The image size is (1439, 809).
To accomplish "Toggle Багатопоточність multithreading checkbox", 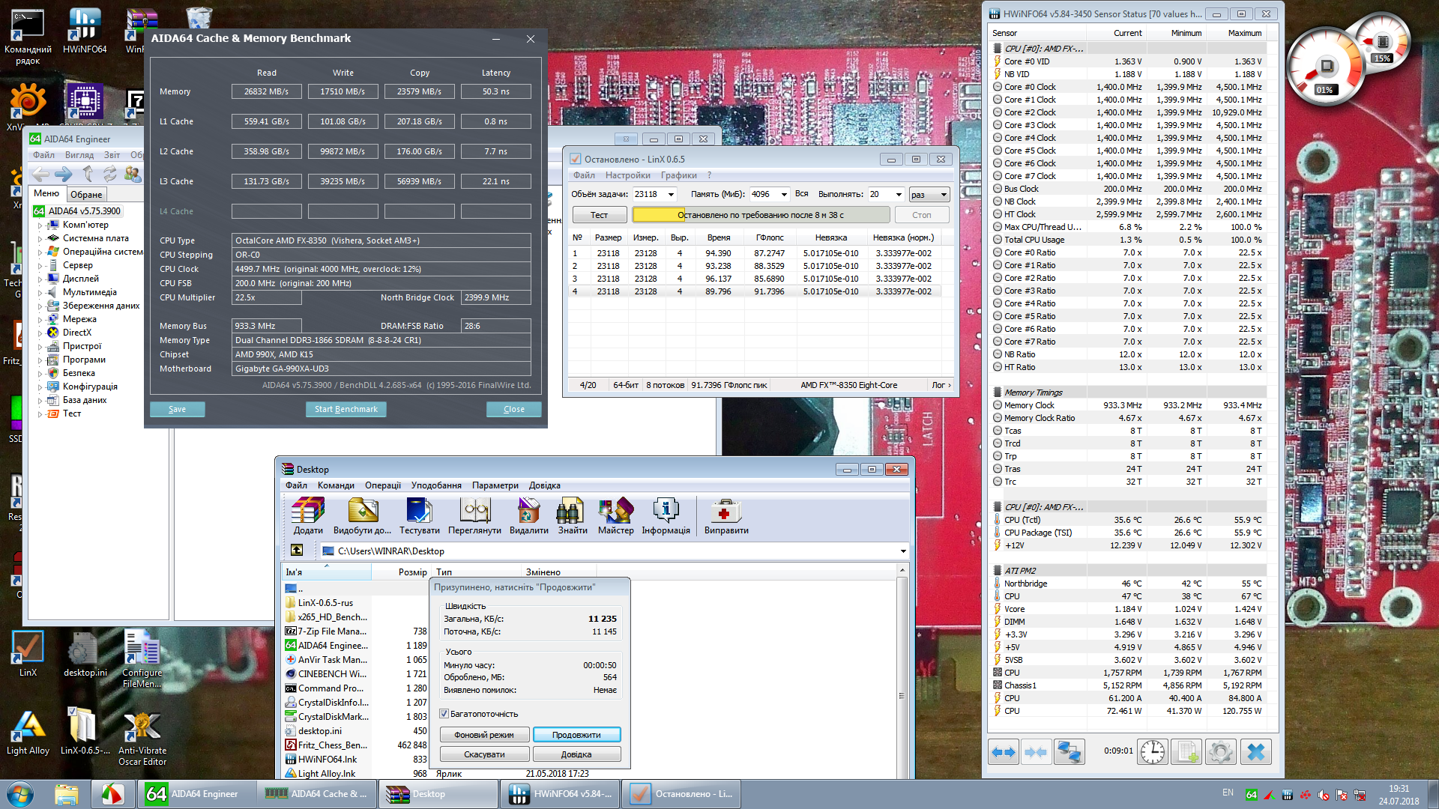I will point(444,714).
